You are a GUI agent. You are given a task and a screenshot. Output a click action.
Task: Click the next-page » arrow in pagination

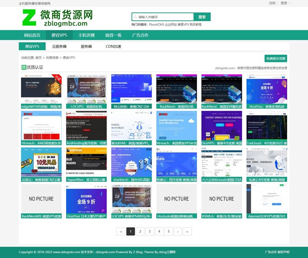[177, 231]
